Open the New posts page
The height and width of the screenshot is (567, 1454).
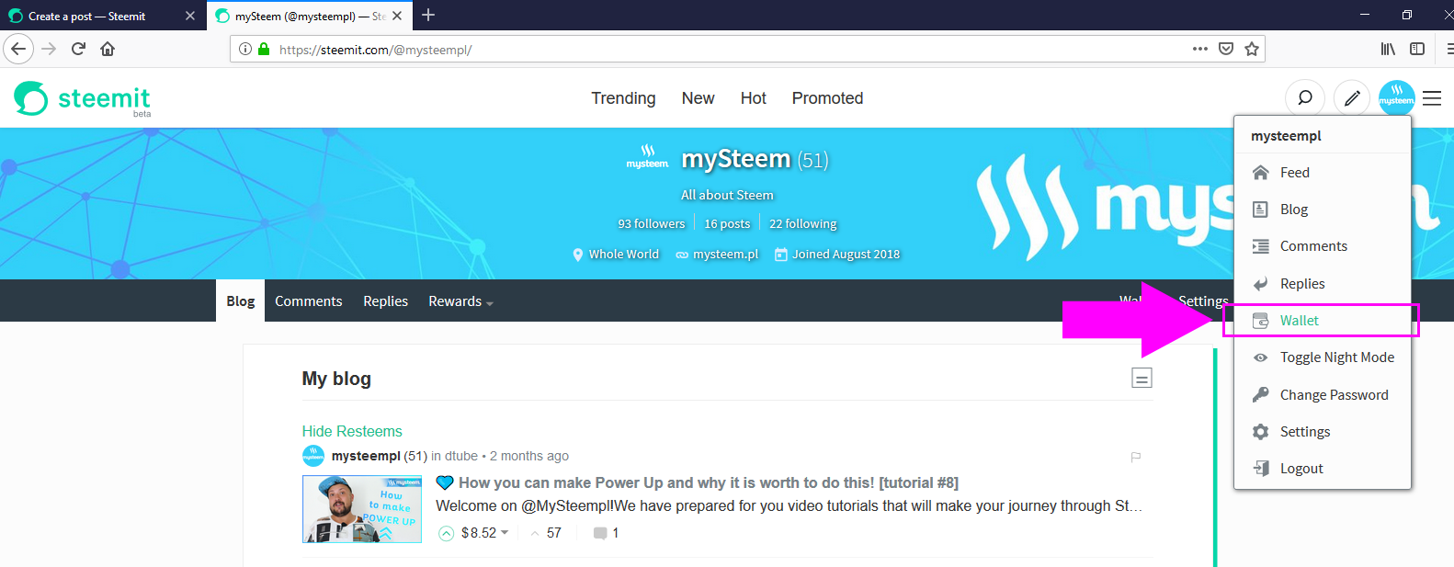[698, 98]
